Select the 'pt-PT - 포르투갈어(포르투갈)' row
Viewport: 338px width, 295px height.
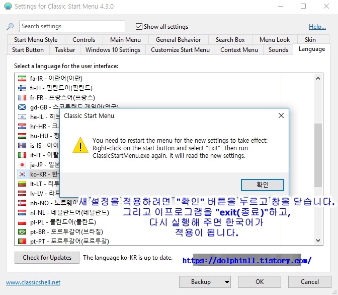pos(149,241)
